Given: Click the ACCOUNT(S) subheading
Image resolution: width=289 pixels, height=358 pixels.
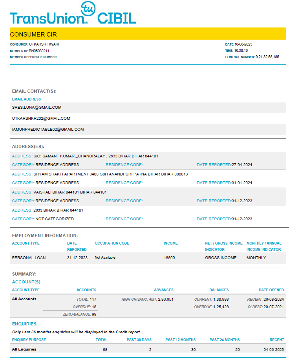Looking at the screenshot, I should click(x=26, y=282).
